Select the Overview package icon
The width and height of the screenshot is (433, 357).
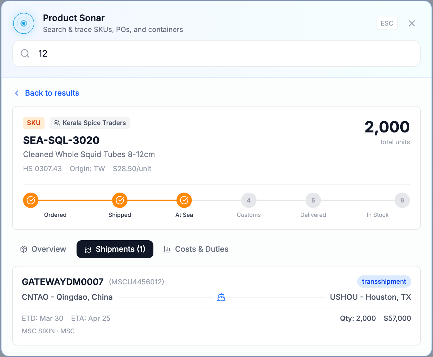(24, 249)
